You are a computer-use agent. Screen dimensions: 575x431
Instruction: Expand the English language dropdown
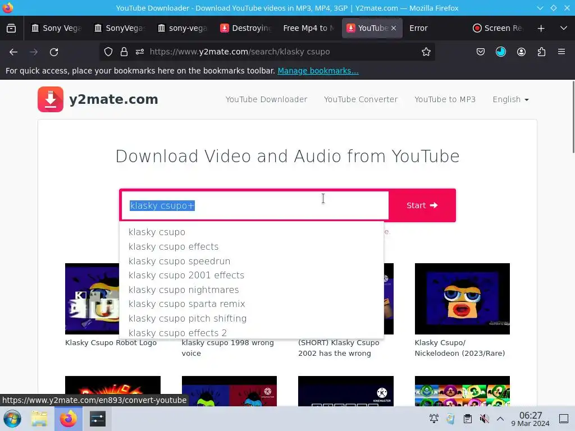[x=510, y=99]
